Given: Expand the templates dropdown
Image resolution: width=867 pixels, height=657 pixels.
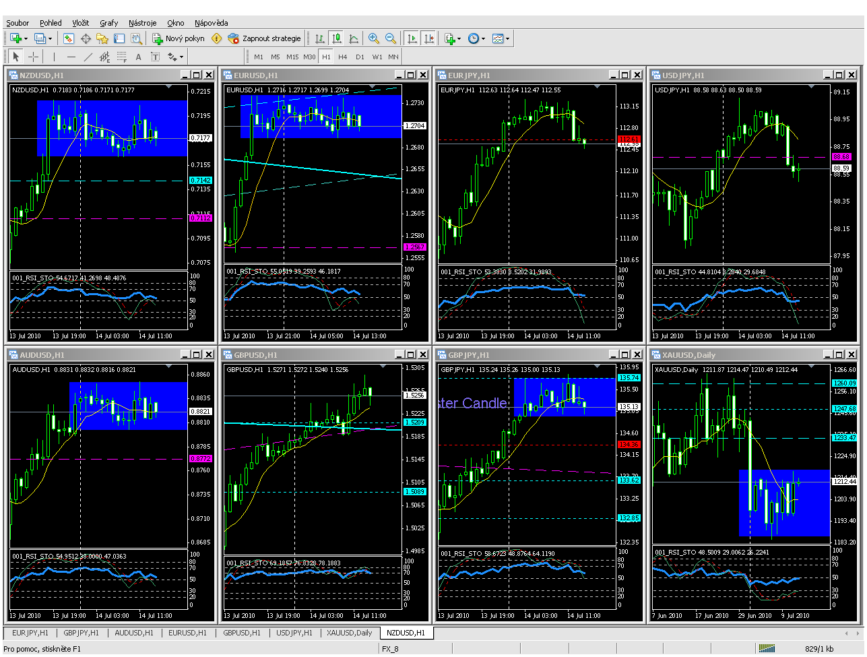Looking at the screenshot, I should point(507,39).
